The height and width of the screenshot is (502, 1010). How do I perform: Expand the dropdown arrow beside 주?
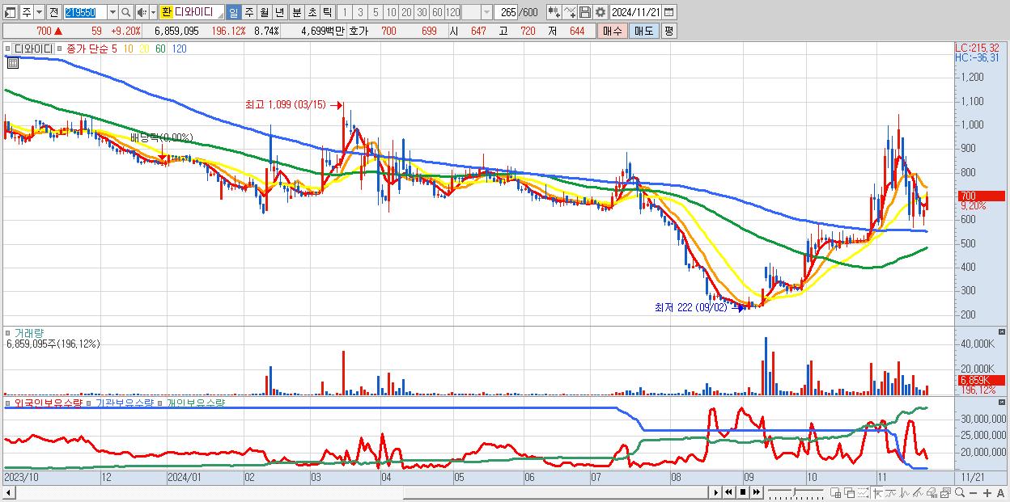point(40,12)
